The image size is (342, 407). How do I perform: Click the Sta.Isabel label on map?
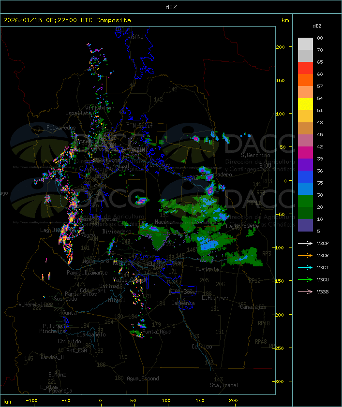[224, 385]
